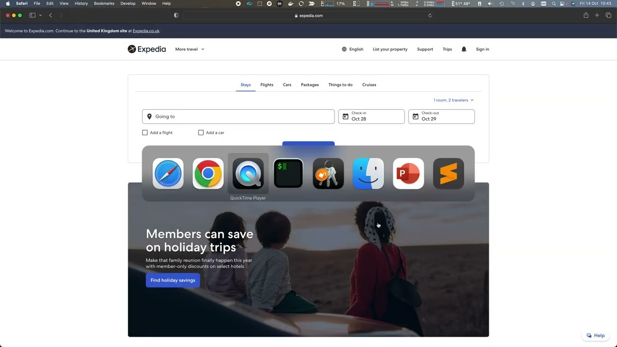The width and height of the screenshot is (617, 347).
Task: Check the Add a car checkbox
Action: pyautogui.click(x=201, y=133)
